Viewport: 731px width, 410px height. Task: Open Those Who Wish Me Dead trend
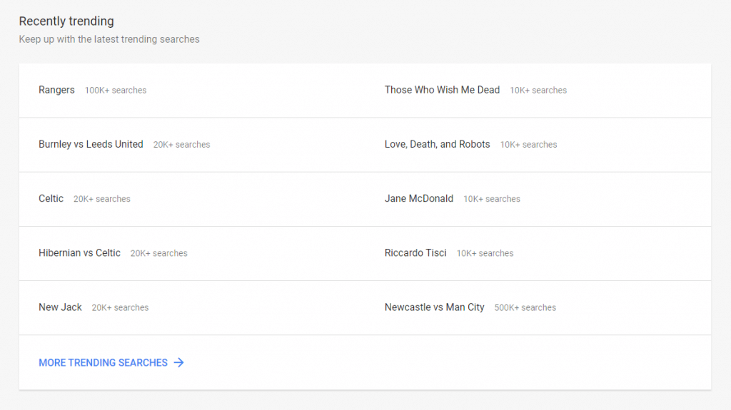pos(442,90)
